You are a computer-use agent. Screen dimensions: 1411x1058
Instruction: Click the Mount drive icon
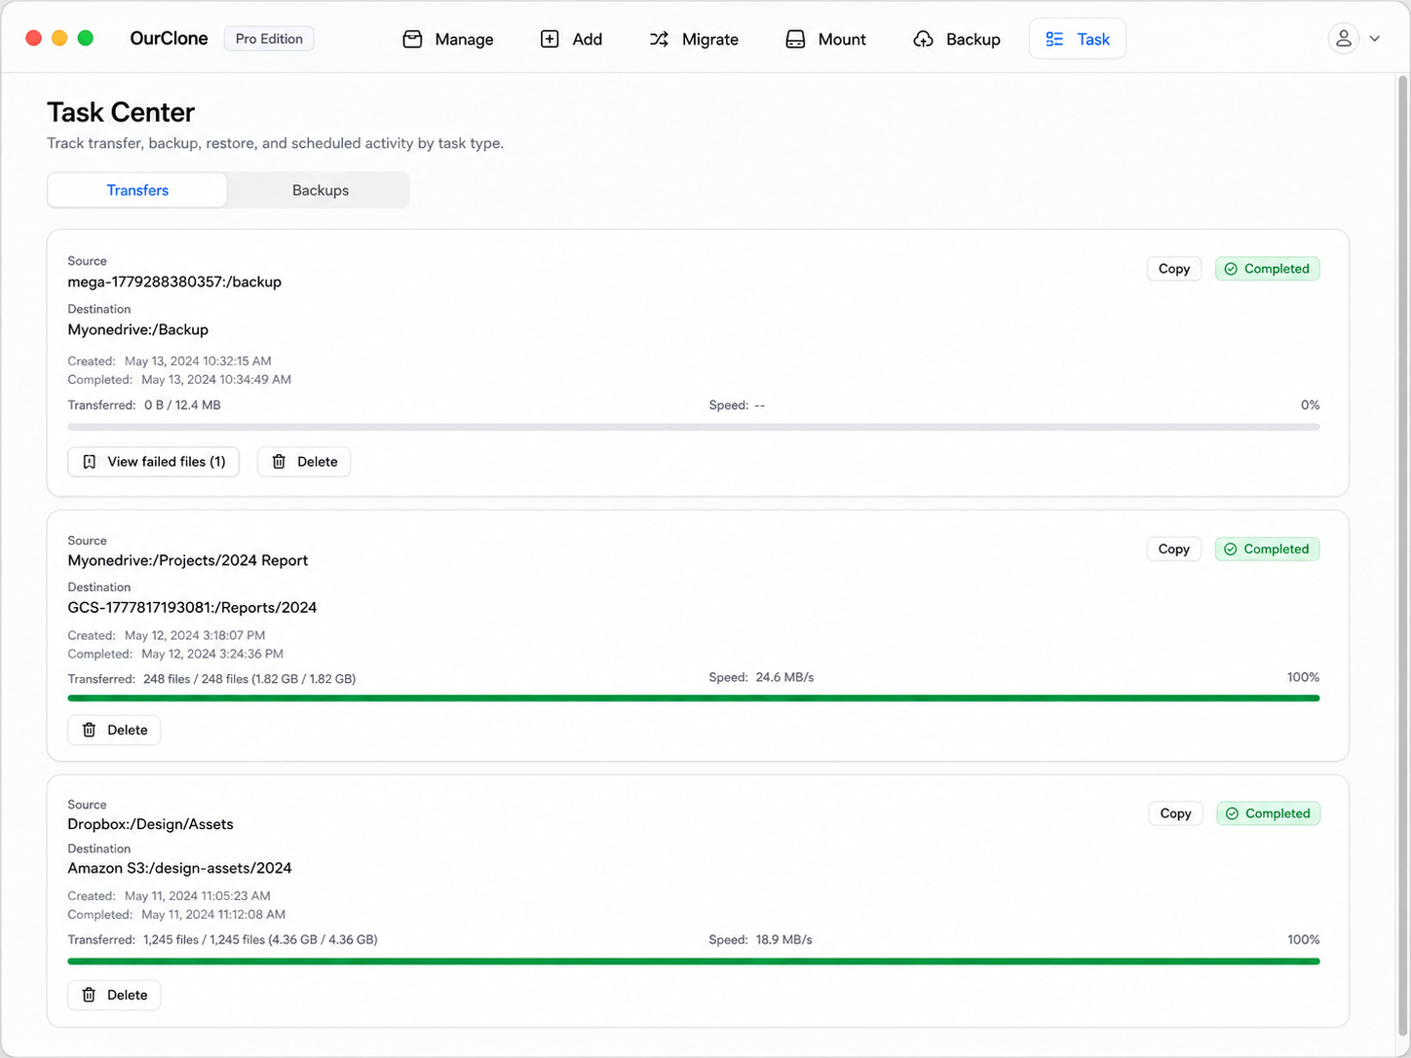[x=795, y=39]
